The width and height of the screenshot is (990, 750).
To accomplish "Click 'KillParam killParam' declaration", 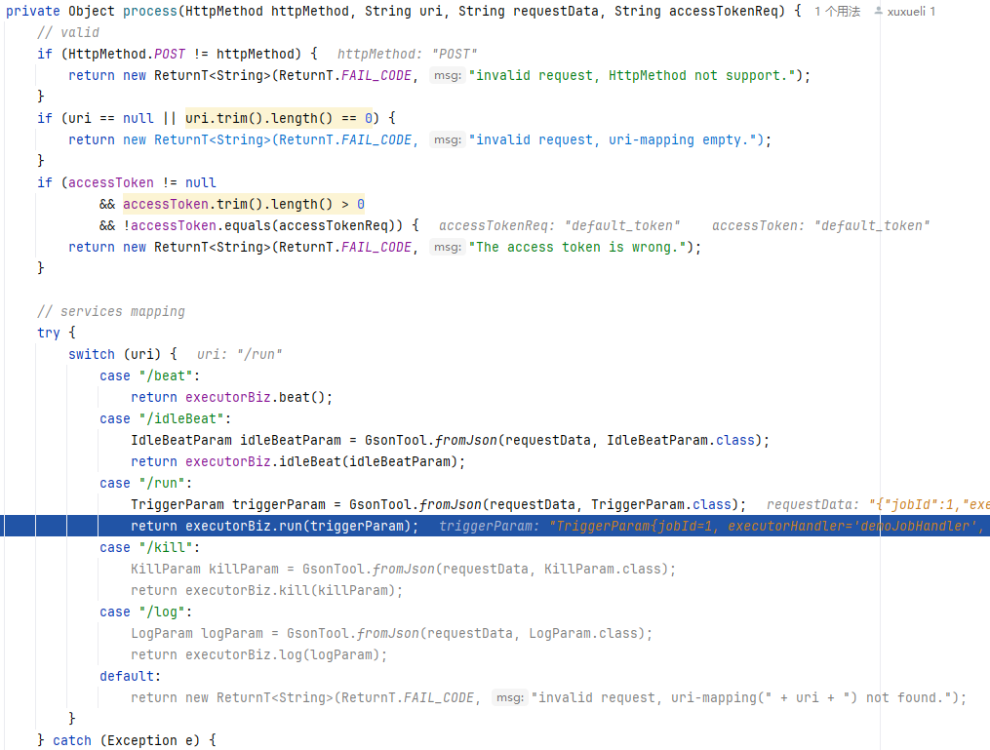I will pyautogui.click(x=205, y=569).
